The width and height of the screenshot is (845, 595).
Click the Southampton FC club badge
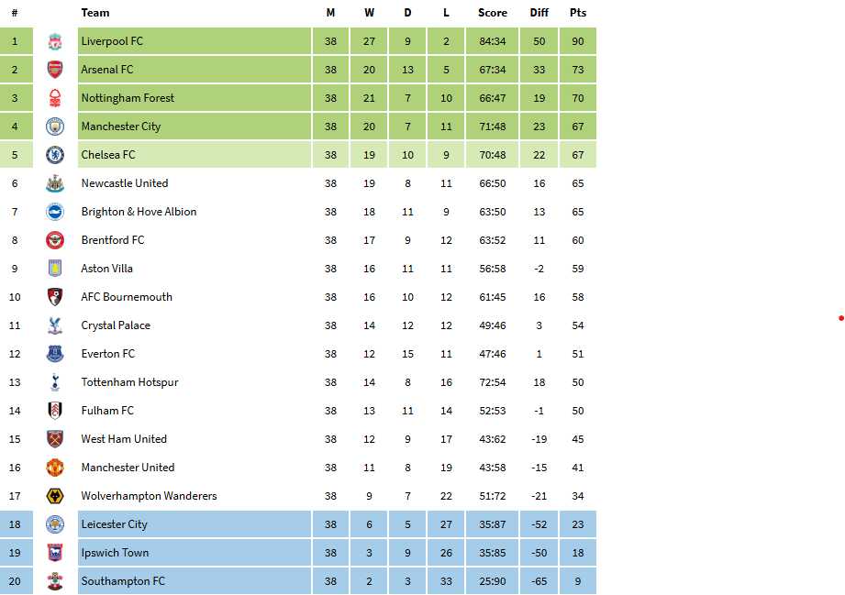tap(55, 581)
